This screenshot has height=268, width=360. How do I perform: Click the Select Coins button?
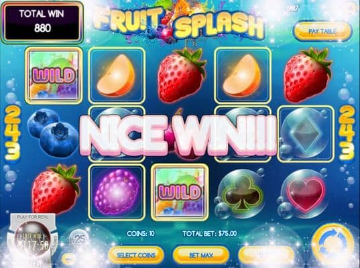point(136,255)
